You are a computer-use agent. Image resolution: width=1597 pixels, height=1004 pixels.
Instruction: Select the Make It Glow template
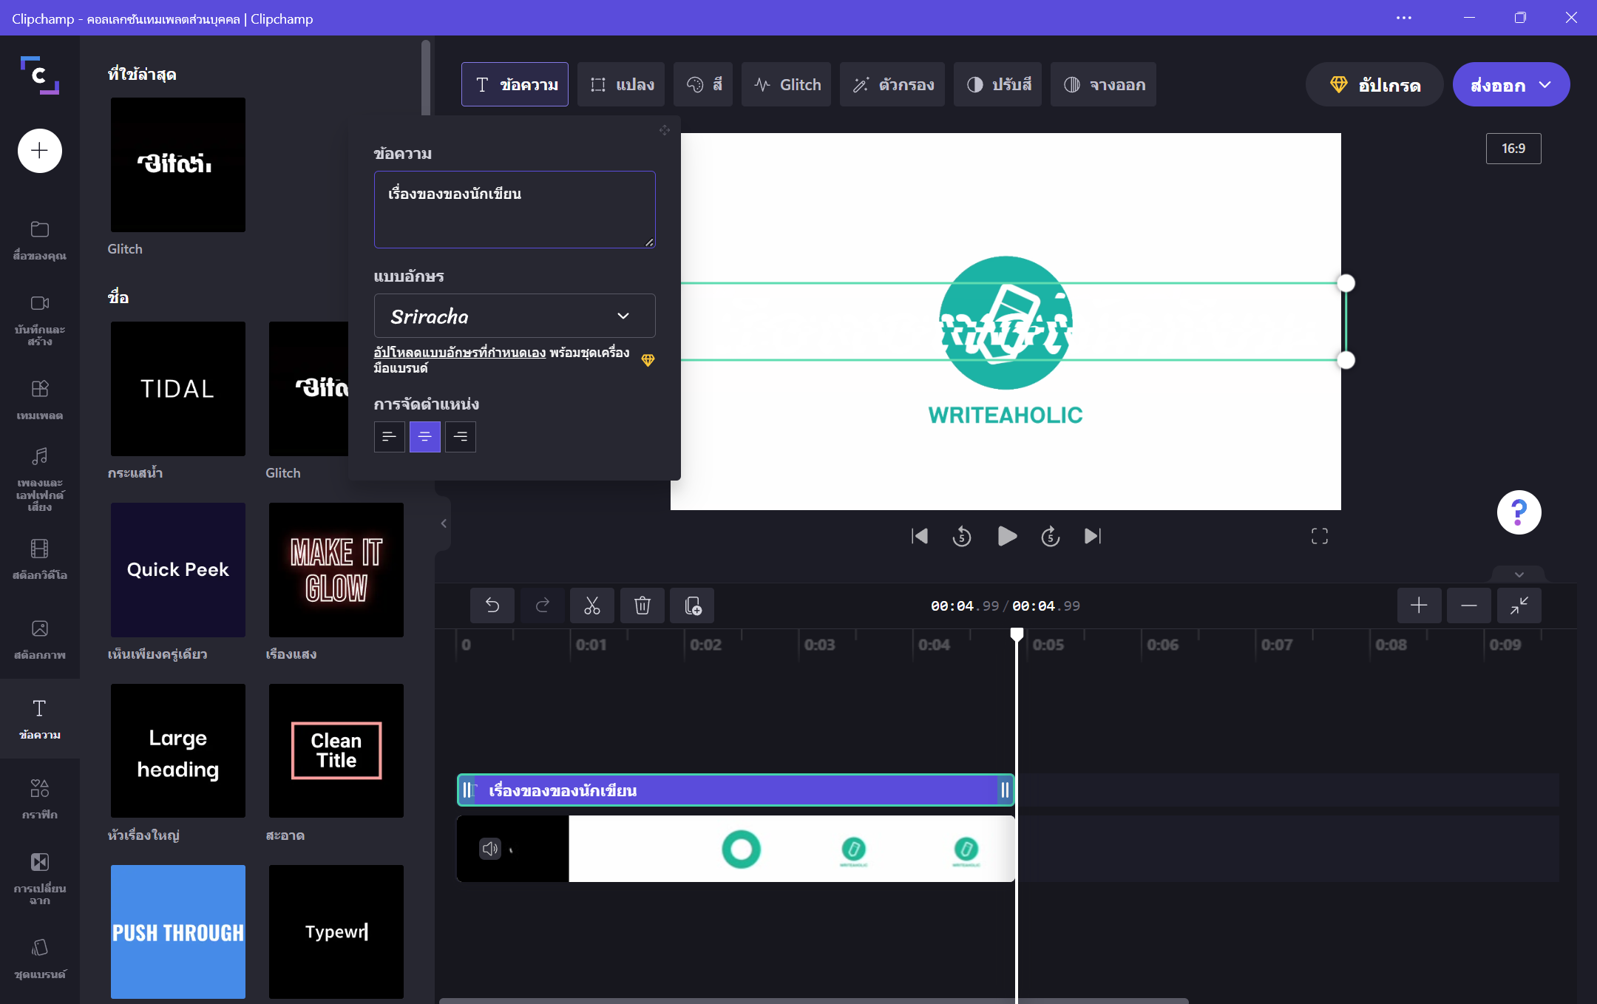336,570
